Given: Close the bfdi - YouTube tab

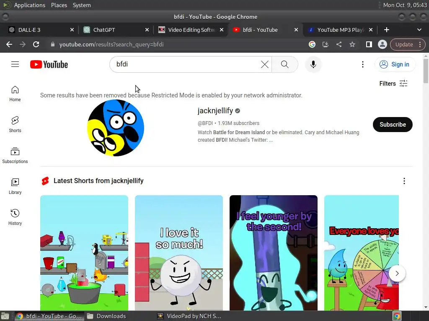Looking at the screenshot, I should 296,30.
